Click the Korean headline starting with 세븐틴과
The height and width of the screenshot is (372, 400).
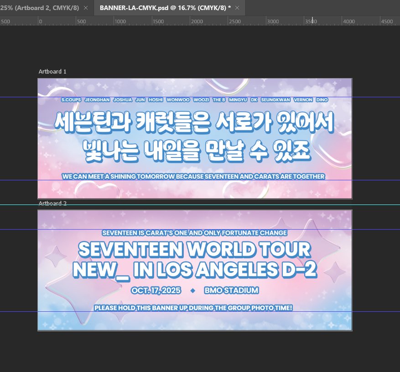pyautogui.click(x=194, y=122)
